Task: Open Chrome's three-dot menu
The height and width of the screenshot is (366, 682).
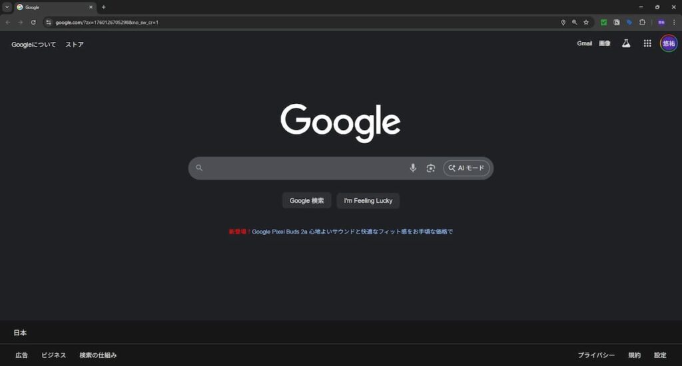Action: pos(674,22)
